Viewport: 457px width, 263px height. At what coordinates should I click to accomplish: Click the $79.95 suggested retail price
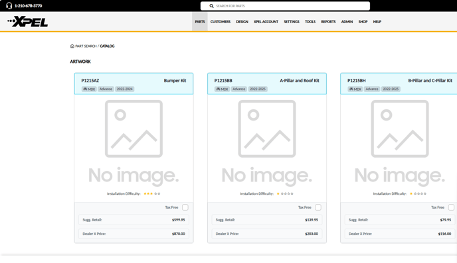point(446,220)
